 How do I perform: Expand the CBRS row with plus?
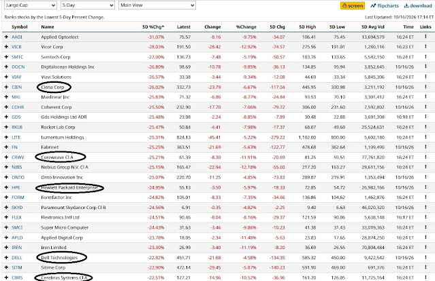(x=6, y=278)
